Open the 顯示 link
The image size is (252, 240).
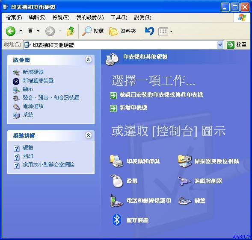click(28, 89)
